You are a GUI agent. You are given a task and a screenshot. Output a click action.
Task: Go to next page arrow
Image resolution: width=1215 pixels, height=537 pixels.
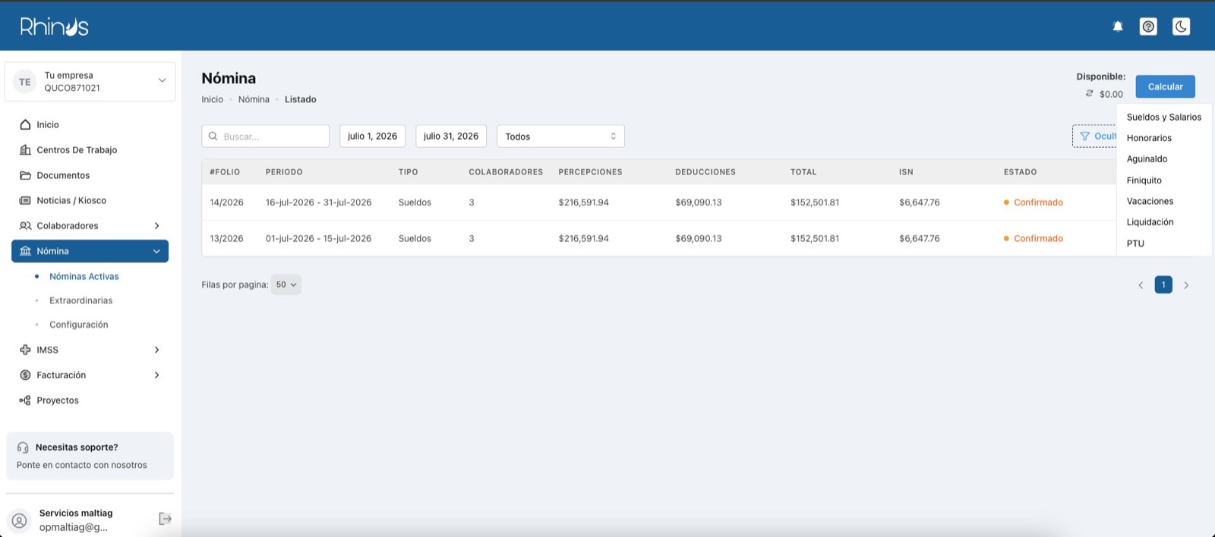click(x=1186, y=285)
